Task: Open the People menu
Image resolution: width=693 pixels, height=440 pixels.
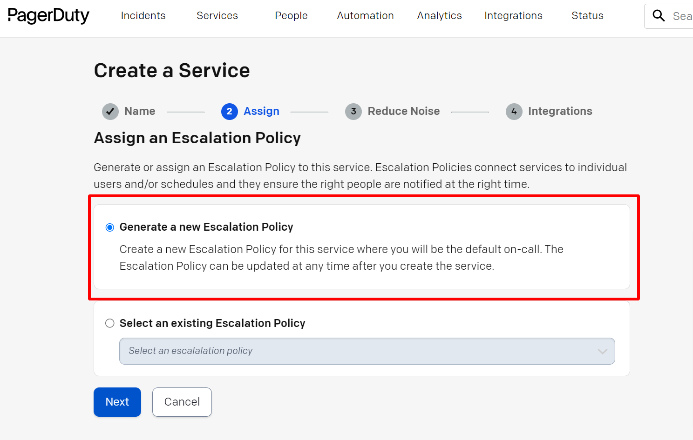Action: click(x=291, y=15)
